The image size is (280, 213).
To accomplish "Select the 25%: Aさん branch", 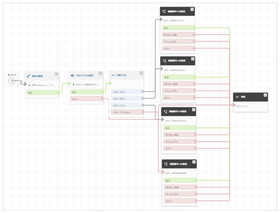I will tap(127, 92).
